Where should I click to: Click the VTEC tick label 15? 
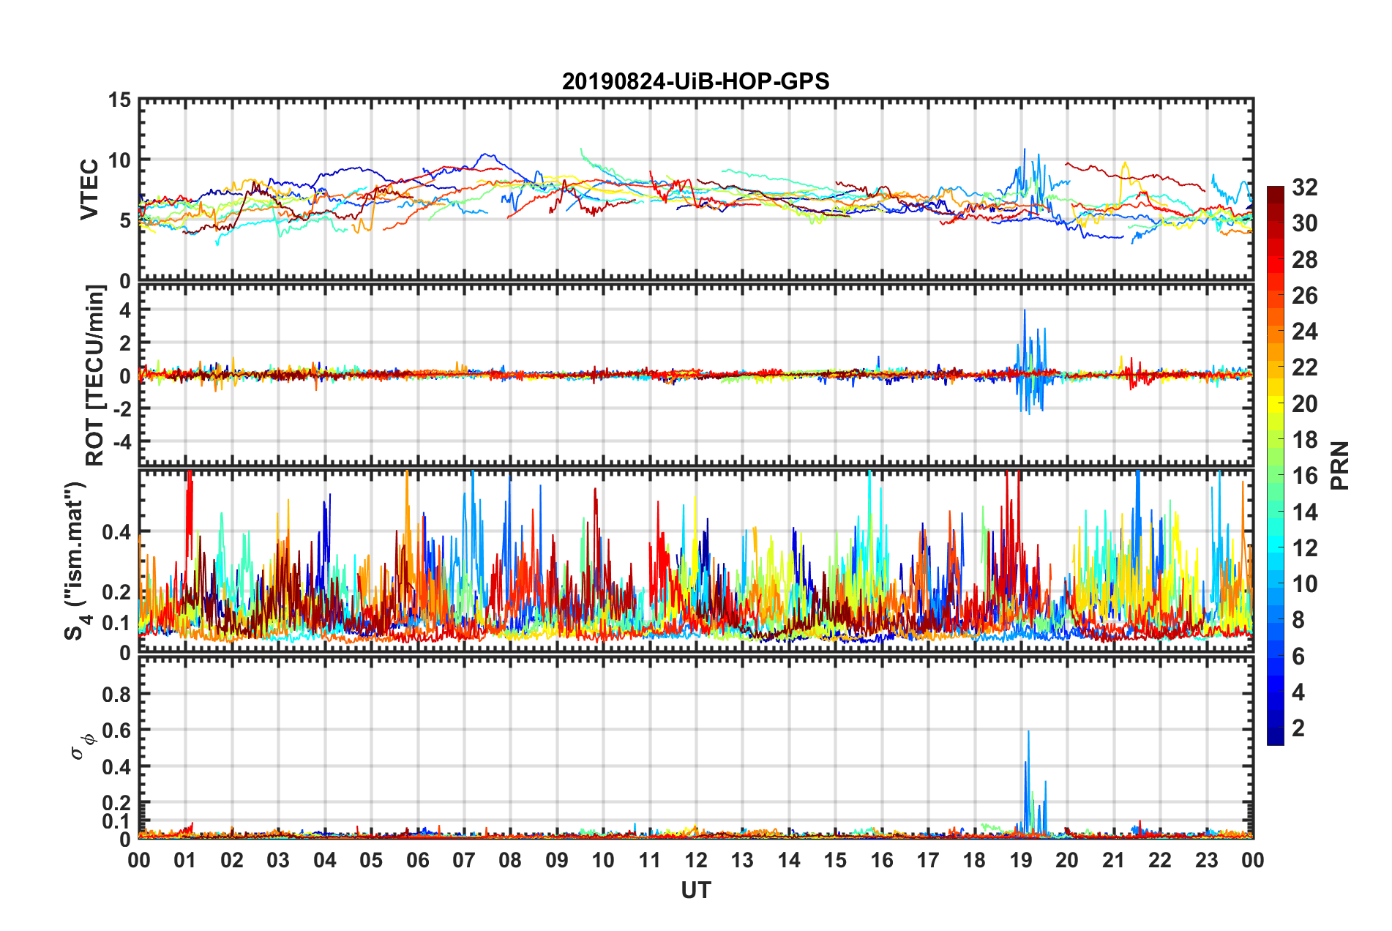119,100
